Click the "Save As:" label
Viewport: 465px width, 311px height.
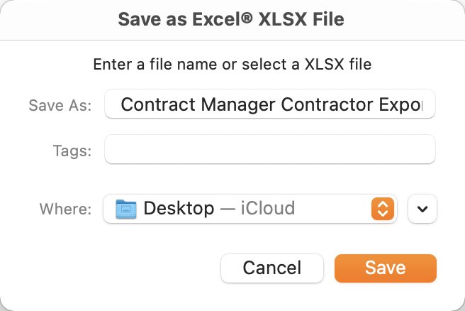pyautogui.click(x=60, y=105)
